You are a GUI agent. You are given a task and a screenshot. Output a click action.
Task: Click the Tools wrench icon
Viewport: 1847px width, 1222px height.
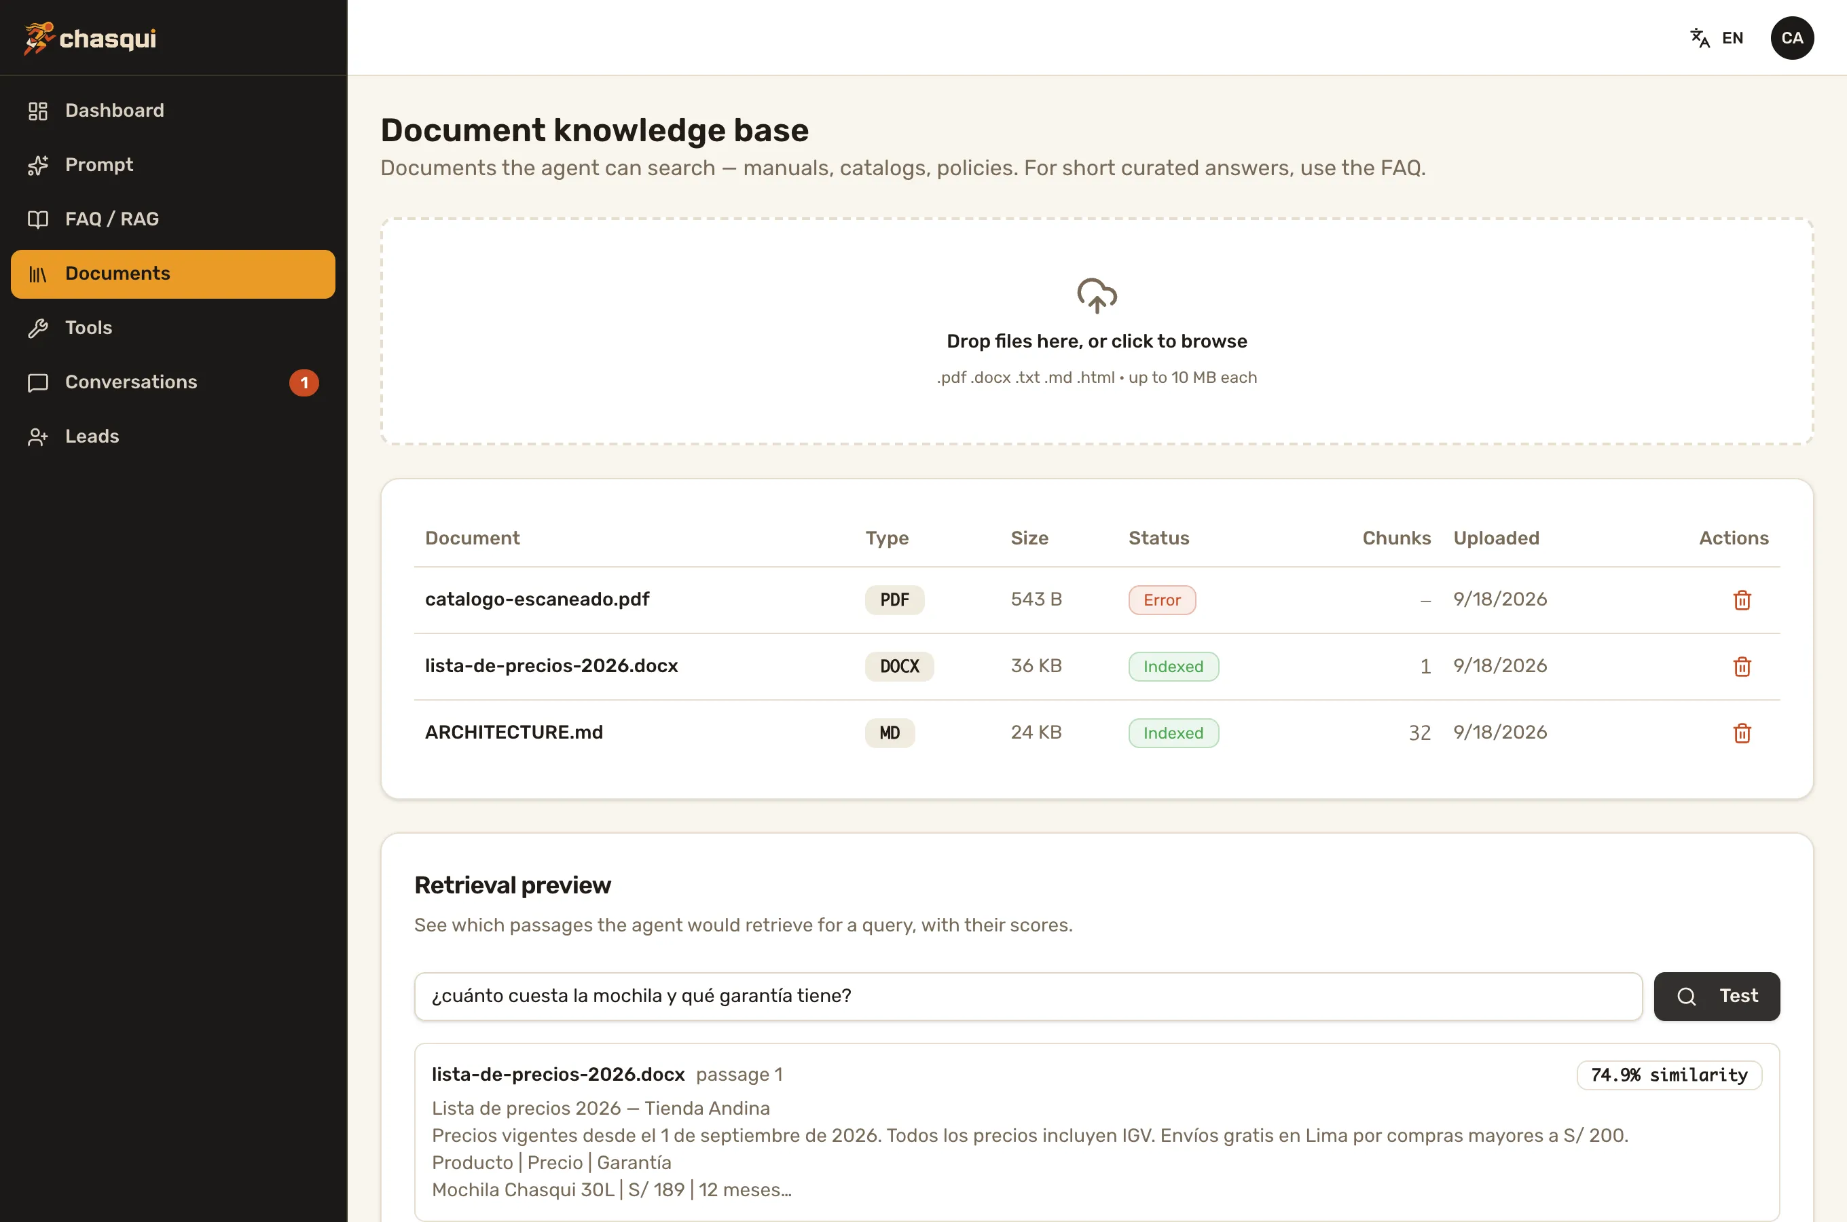[38, 328]
